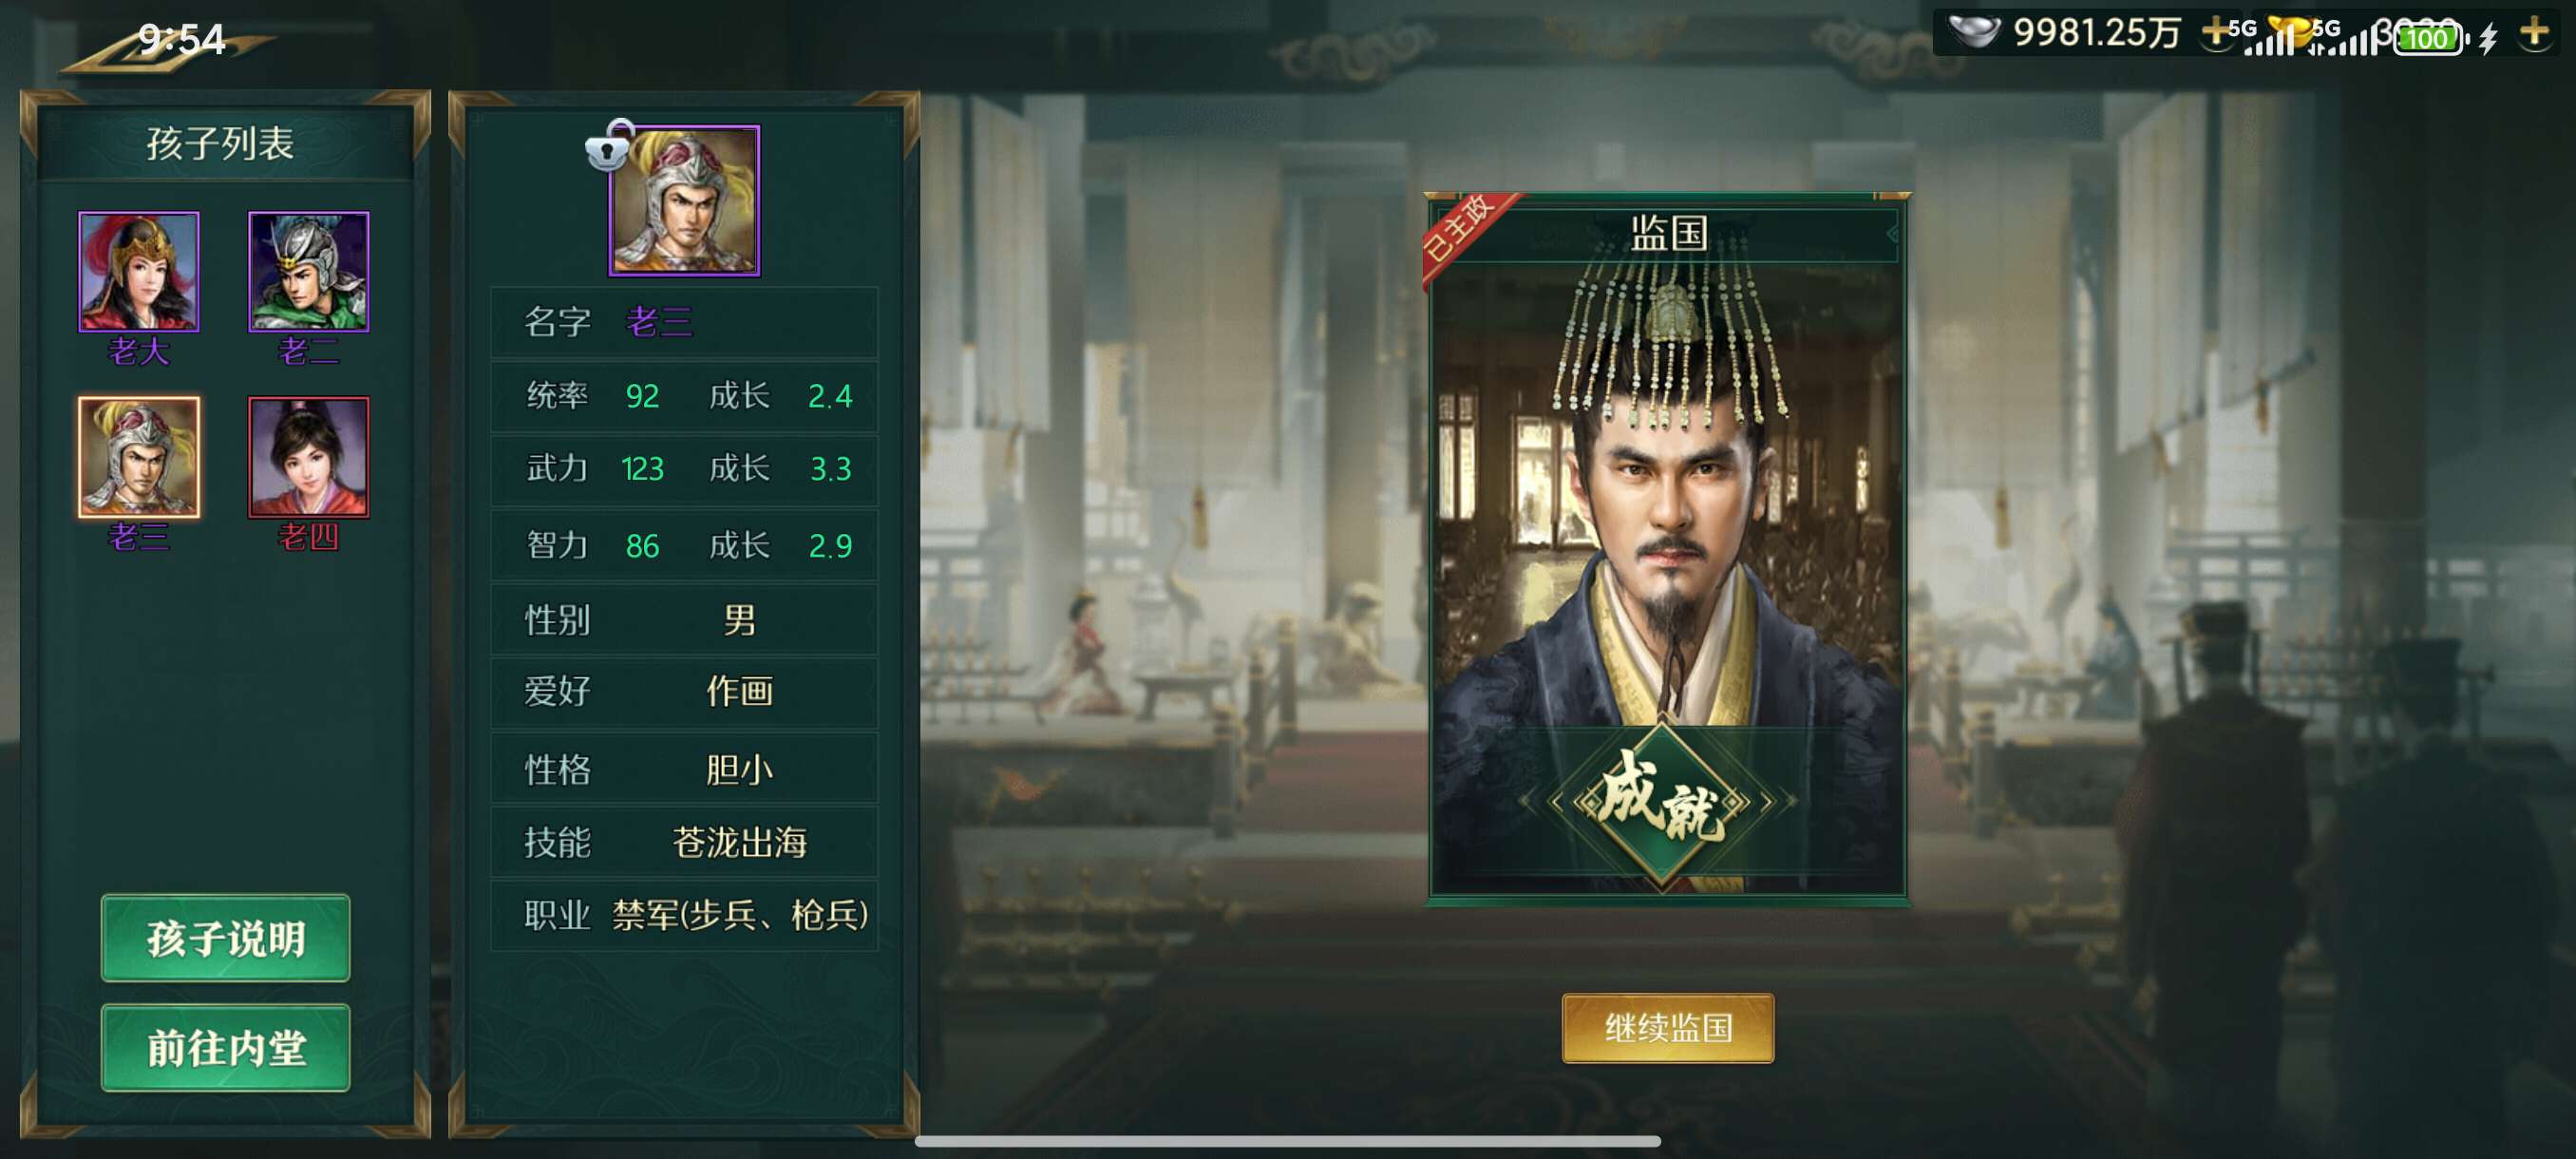Viewport: 2576px width, 1159px height.
Task: Tap the 名字 老三 name field
Action: 684,322
